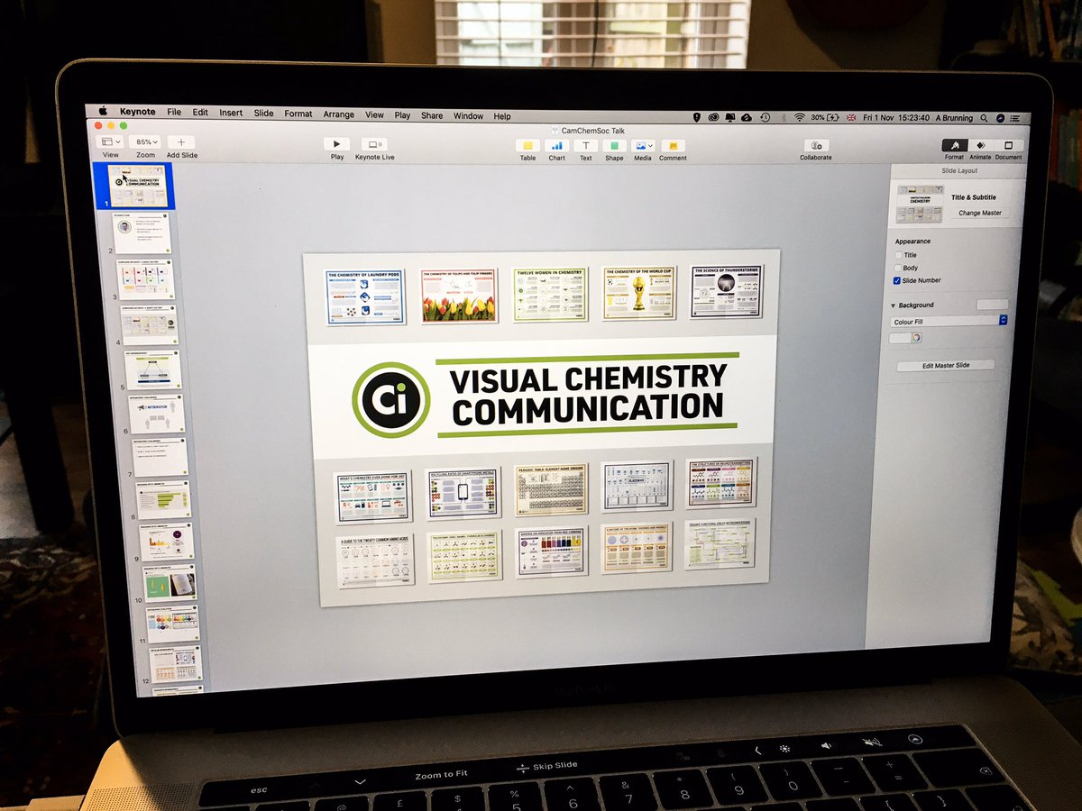Viewport: 1082px width, 811px height.
Task: Select slide 5 thumbnail in navigator
Action: pos(152,370)
